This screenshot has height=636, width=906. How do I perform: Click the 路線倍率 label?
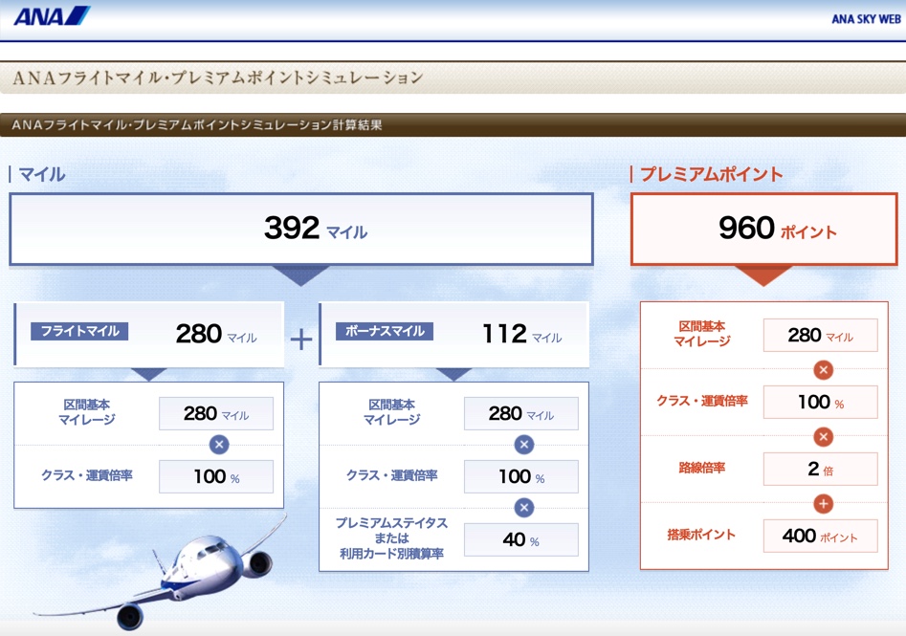(x=701, y=468)
